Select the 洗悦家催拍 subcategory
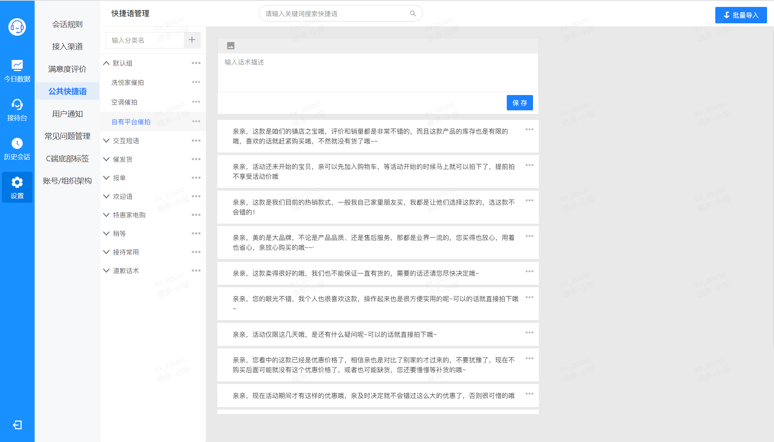 click(x=128, y=83)
